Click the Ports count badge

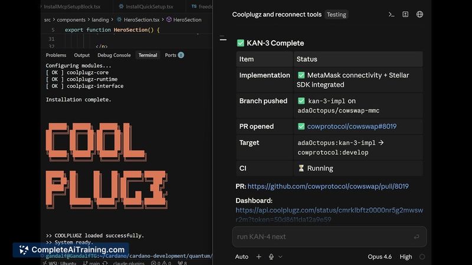[x=181, y=55]
